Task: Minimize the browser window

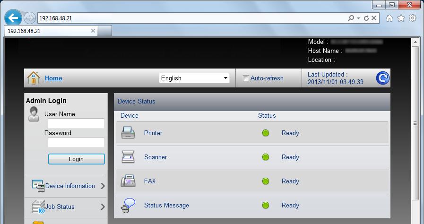Action: tap(380, 5)
